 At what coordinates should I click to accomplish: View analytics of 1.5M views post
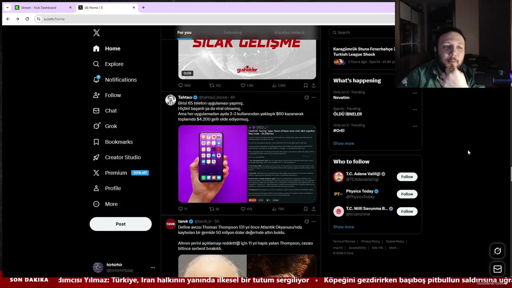278,85
